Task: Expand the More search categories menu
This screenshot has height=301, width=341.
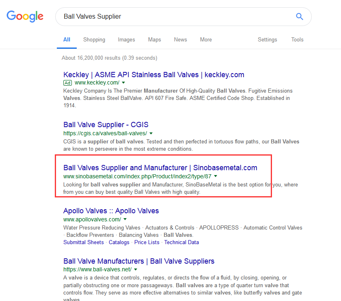Action: 206,40
